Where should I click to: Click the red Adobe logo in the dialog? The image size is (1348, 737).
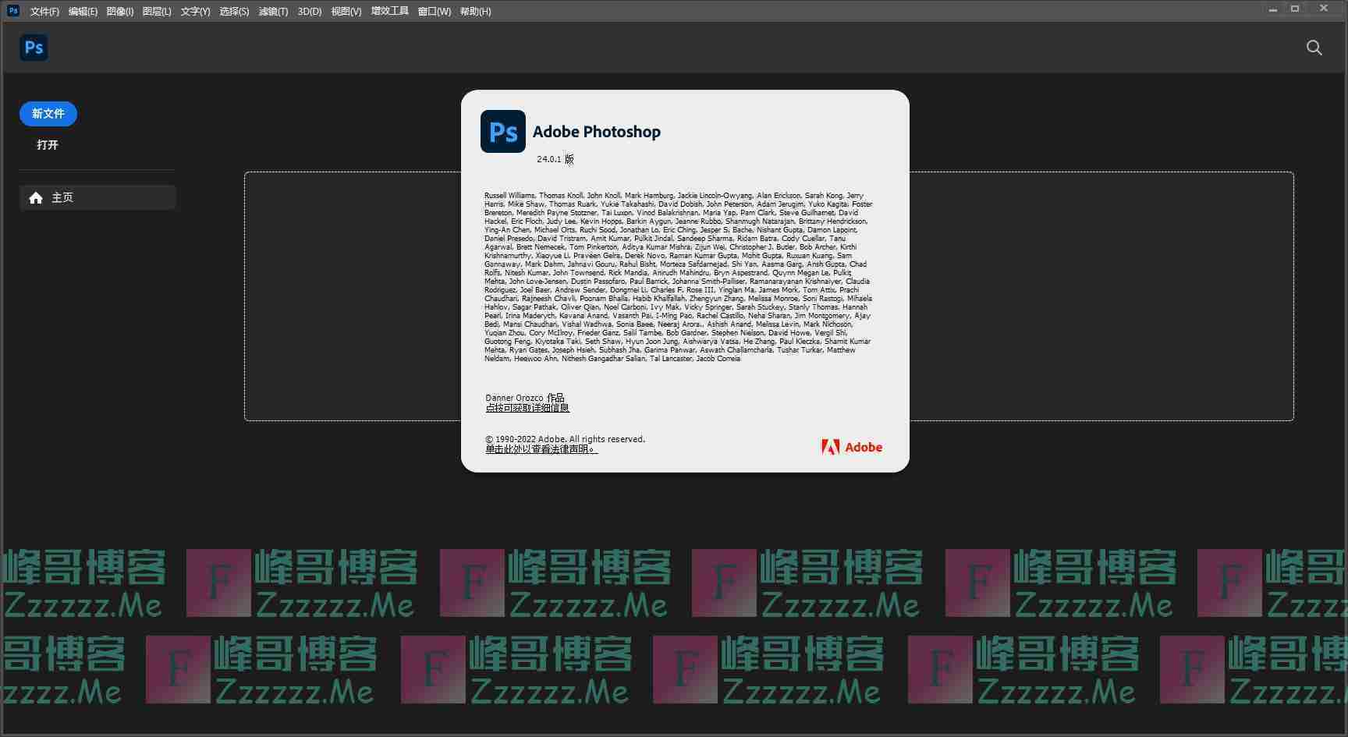pos(851,447)
